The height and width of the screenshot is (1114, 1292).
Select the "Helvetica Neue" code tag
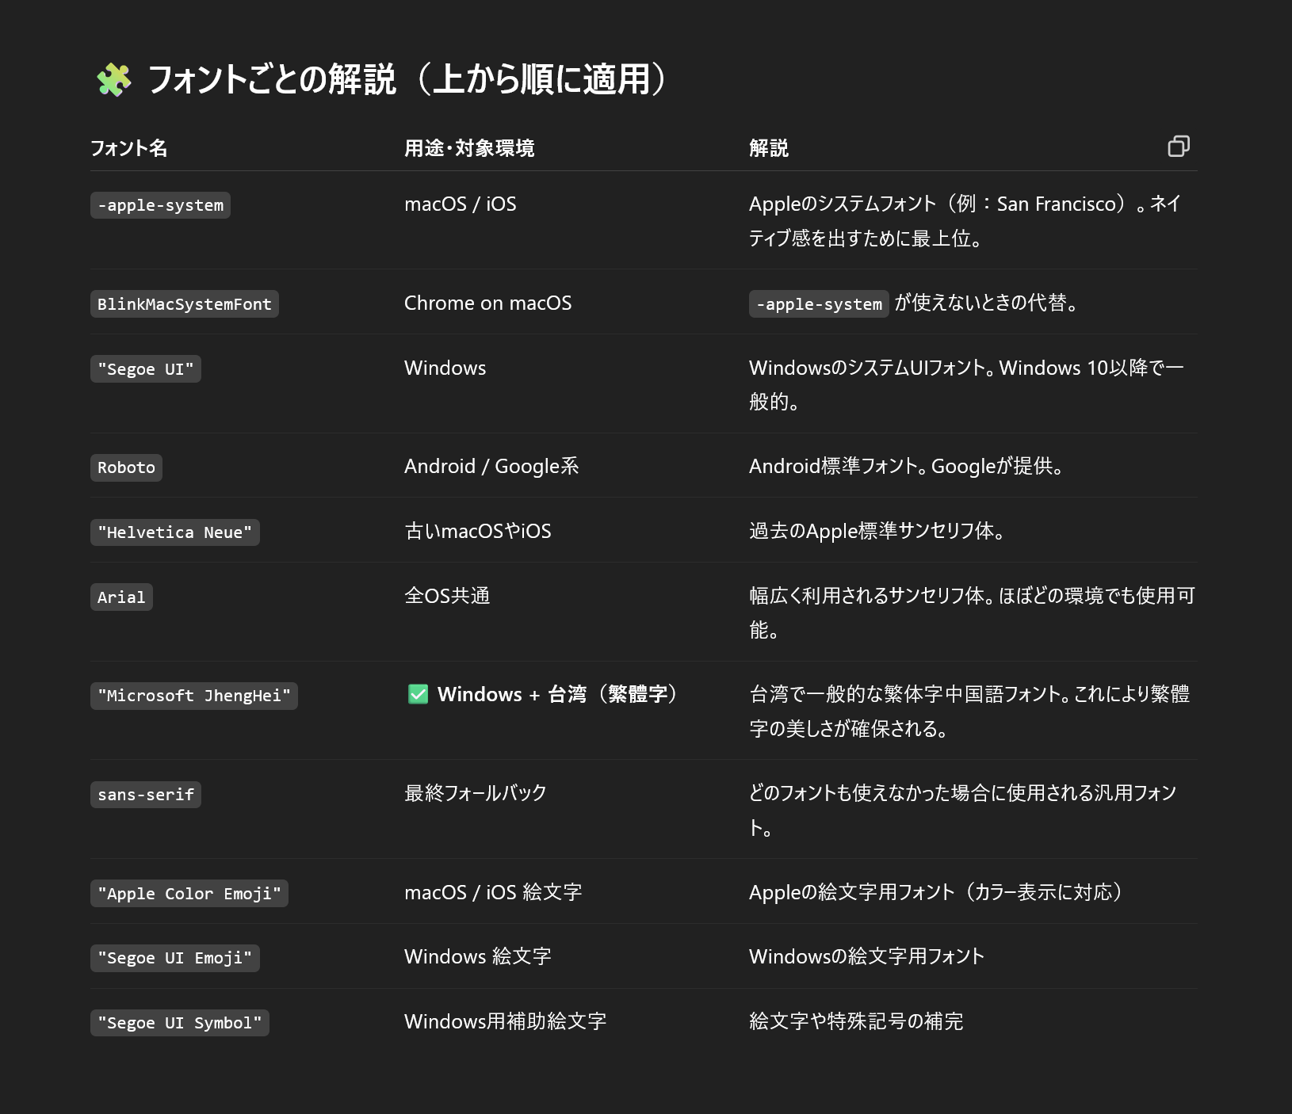(x=175, y=532)
